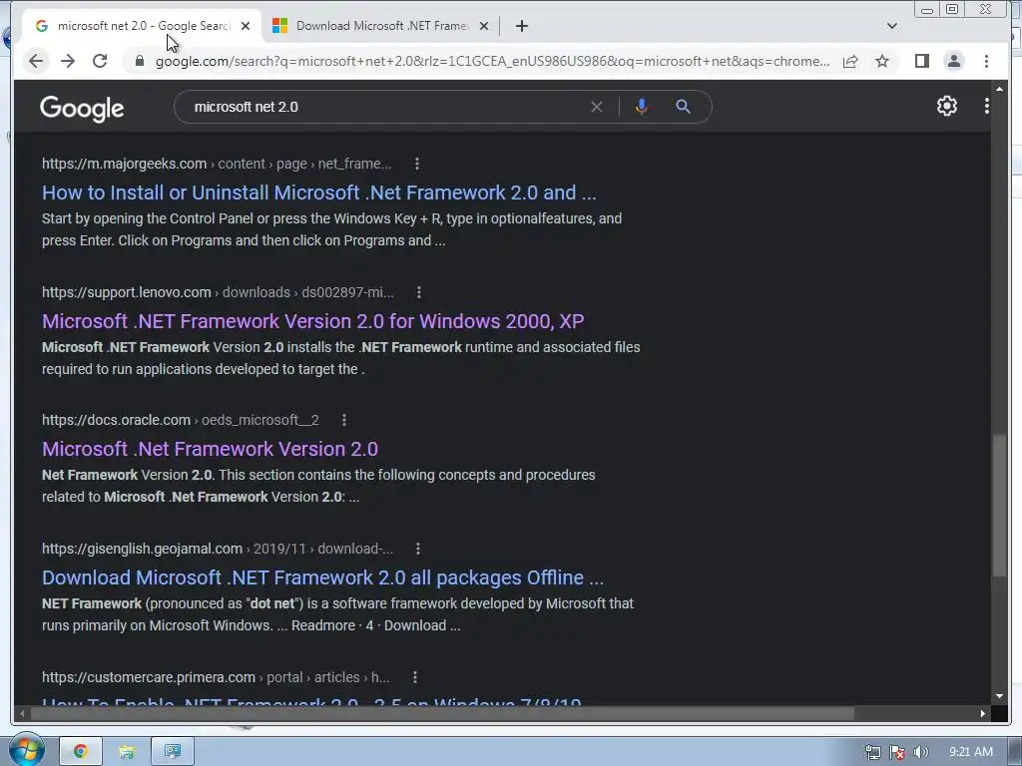Click the 9:21 AM taskbar clock
Screen dimensions: 1022x766
click(x=970, y=752)
